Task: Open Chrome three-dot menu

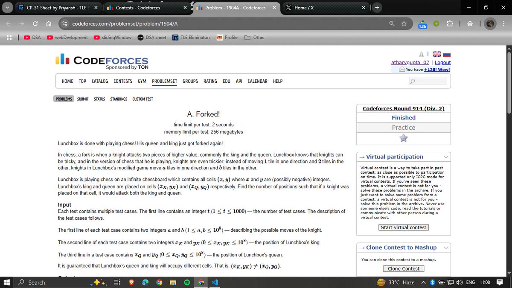Action: (503, 24)
